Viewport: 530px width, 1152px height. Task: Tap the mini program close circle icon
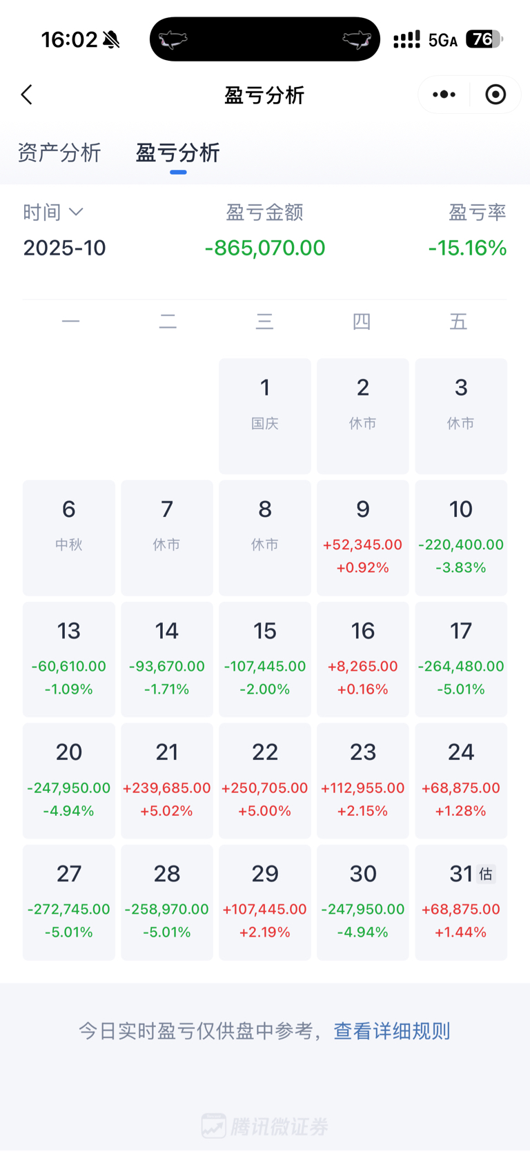[x=495, y=95]
